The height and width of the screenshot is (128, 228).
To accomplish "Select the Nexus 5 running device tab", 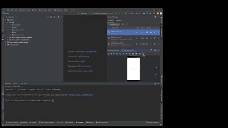I will tap(129, 50).
